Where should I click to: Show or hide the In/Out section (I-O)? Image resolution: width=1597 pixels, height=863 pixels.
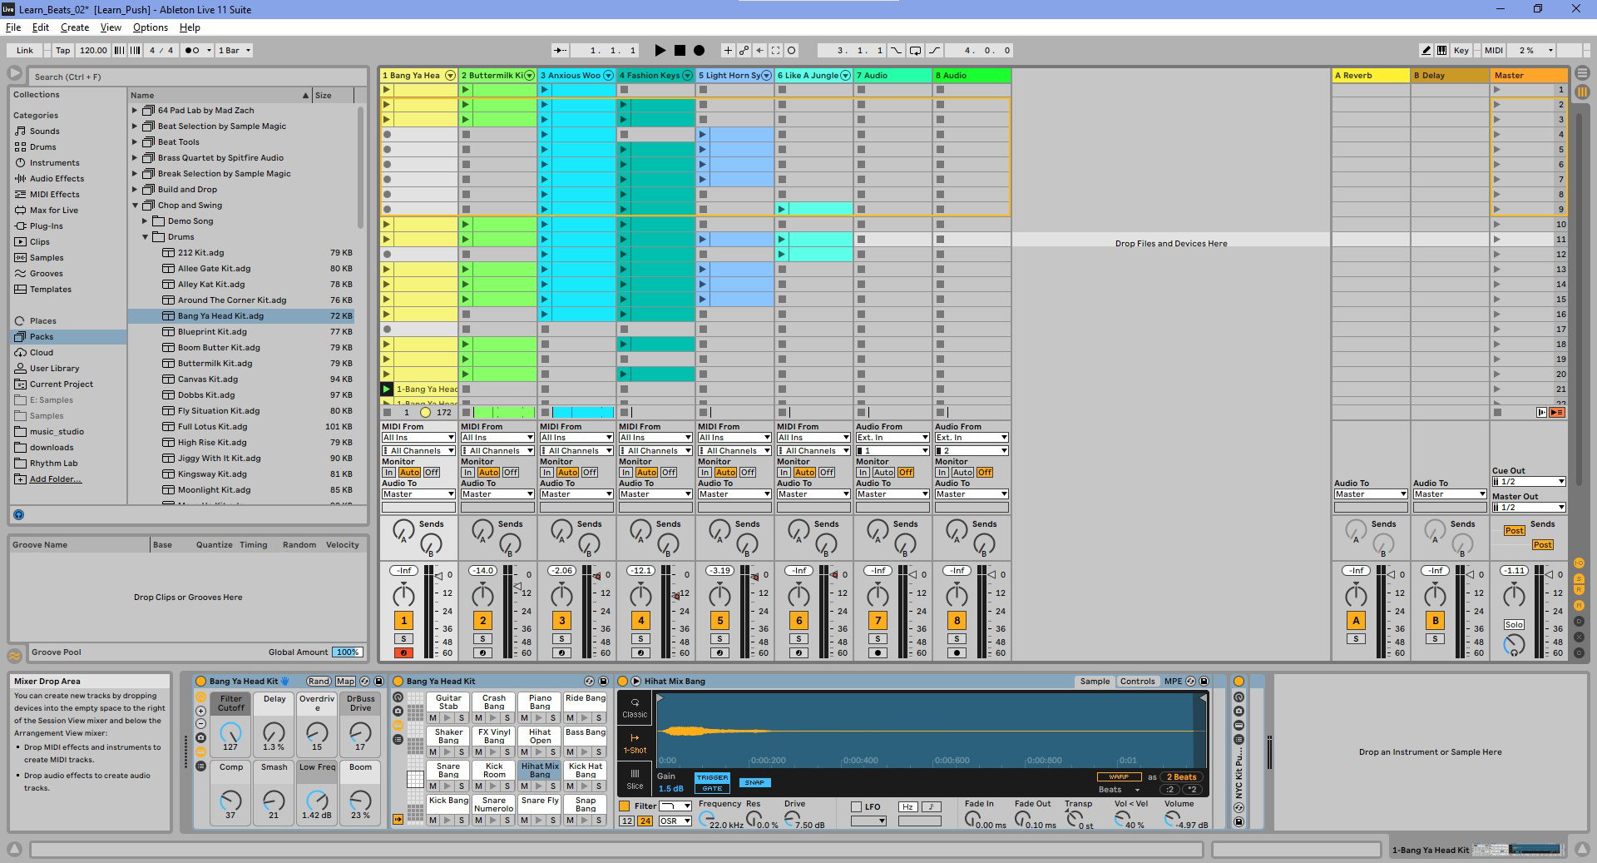click(x=1580, y=563)
